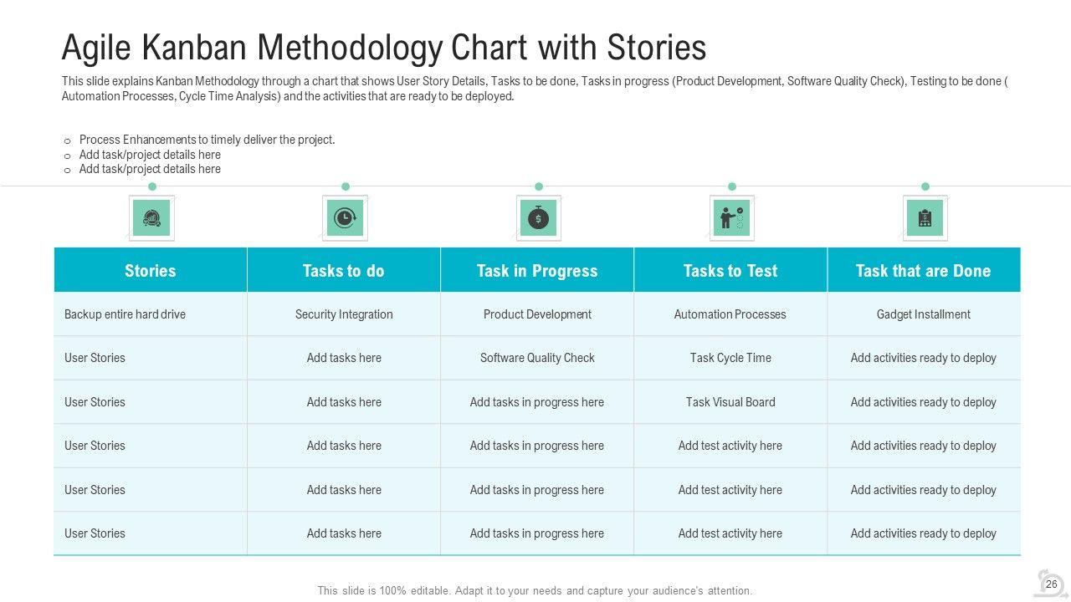
Task: Click the Gadget Installment cell
Action: 924,314
